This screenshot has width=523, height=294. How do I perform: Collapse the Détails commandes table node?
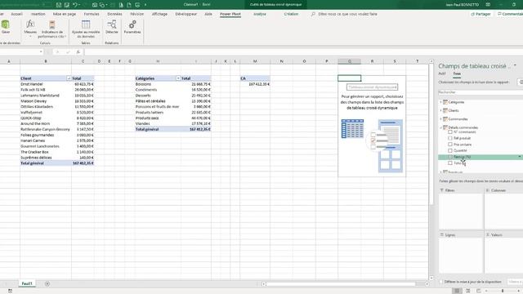point(440,127)
